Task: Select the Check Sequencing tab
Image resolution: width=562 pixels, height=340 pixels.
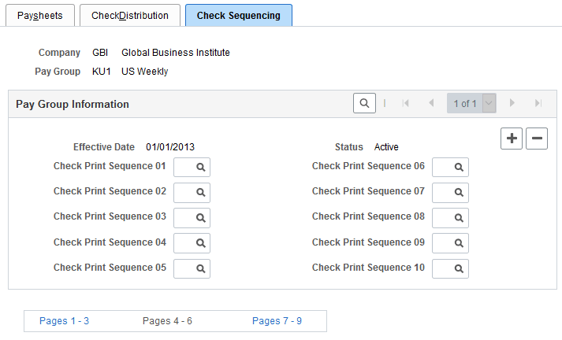Action: click(x=238, y=15)
